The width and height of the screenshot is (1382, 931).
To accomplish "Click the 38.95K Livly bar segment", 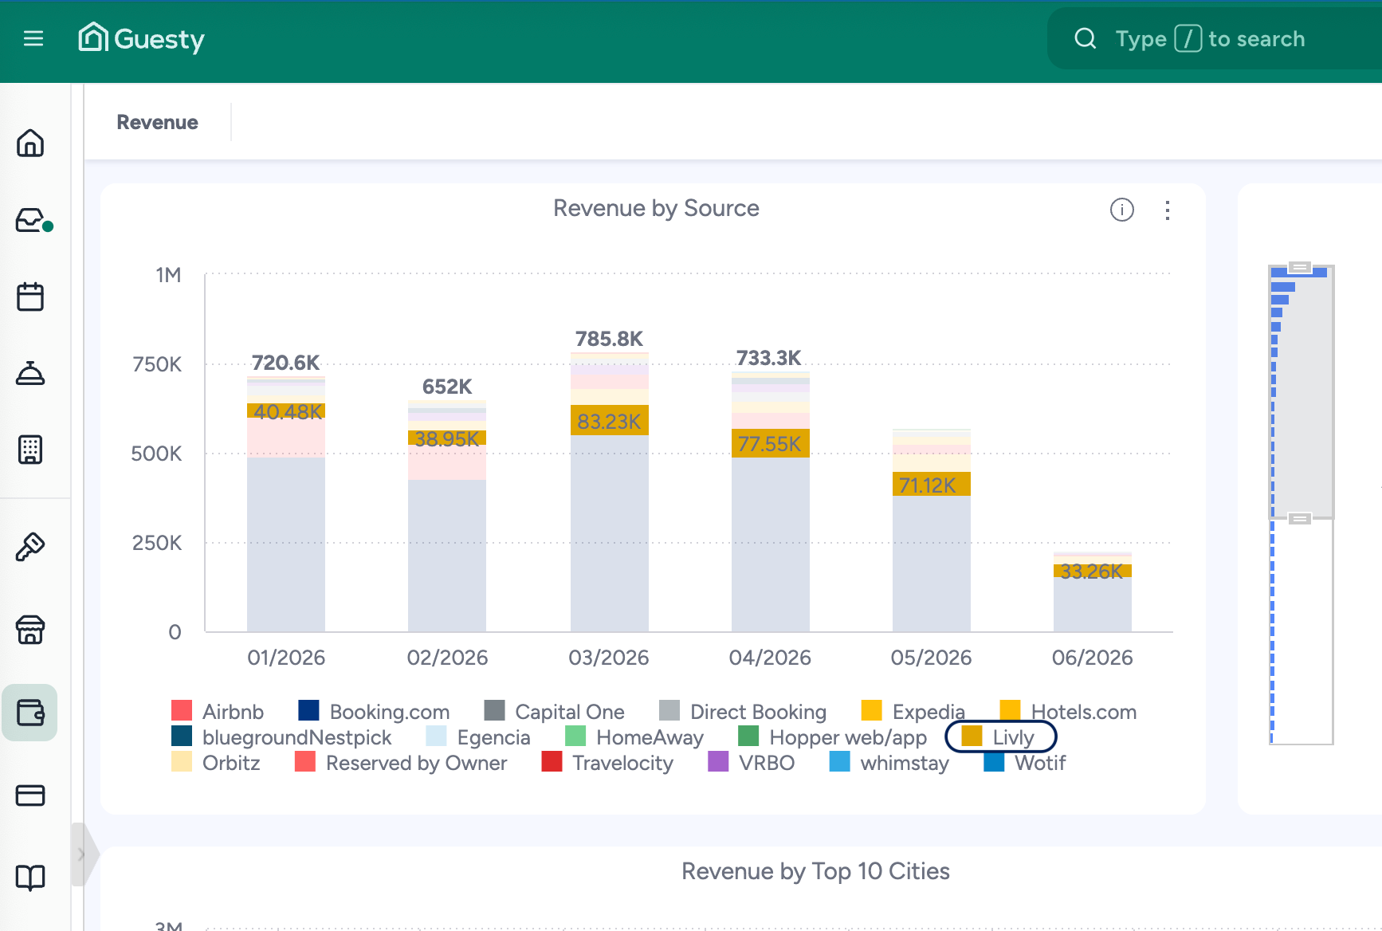I will point(447,438).
